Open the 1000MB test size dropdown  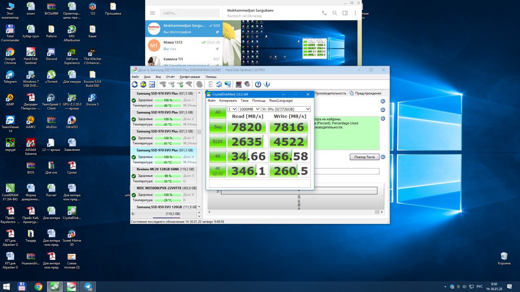click(x=249, y=109)
